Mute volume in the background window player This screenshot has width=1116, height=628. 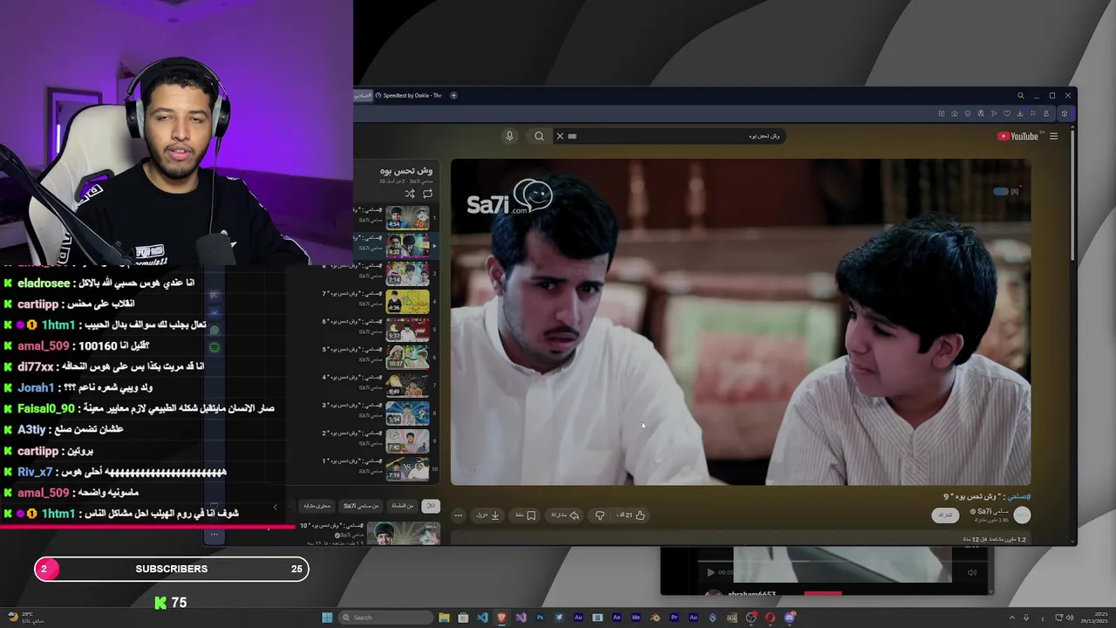point(972,572)
